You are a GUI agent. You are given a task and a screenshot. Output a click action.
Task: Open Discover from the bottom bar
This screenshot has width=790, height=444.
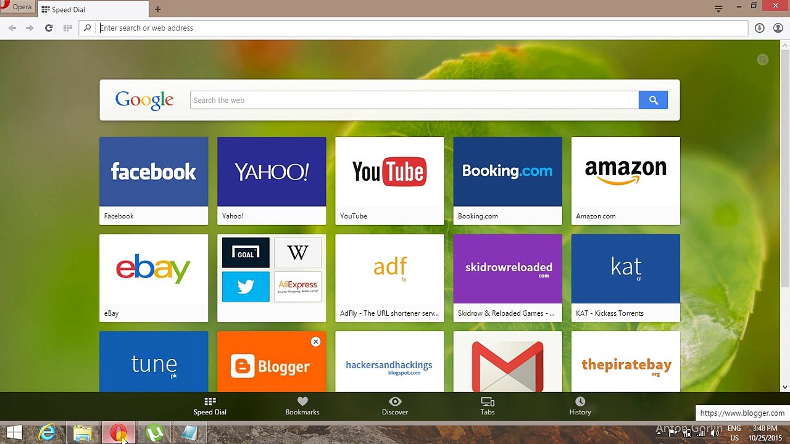point(395,406)
